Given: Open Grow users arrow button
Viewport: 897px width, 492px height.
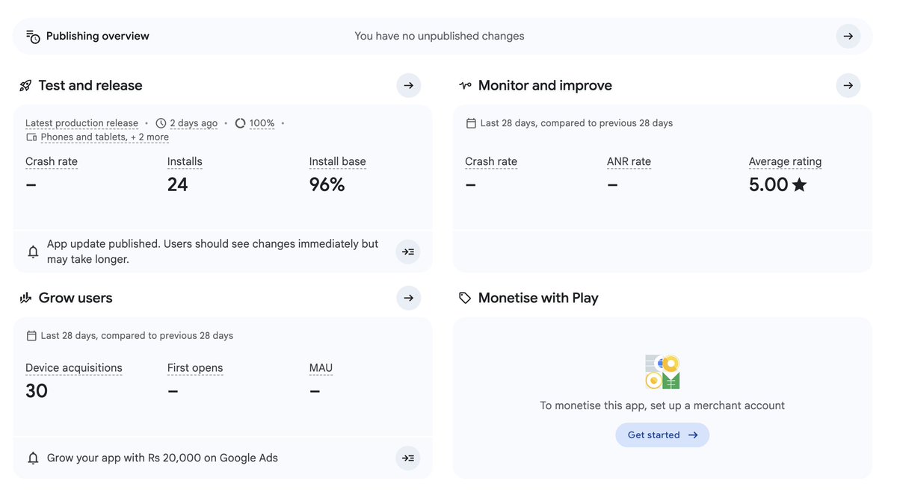Looking at the screenshot, I should [408, 298].
